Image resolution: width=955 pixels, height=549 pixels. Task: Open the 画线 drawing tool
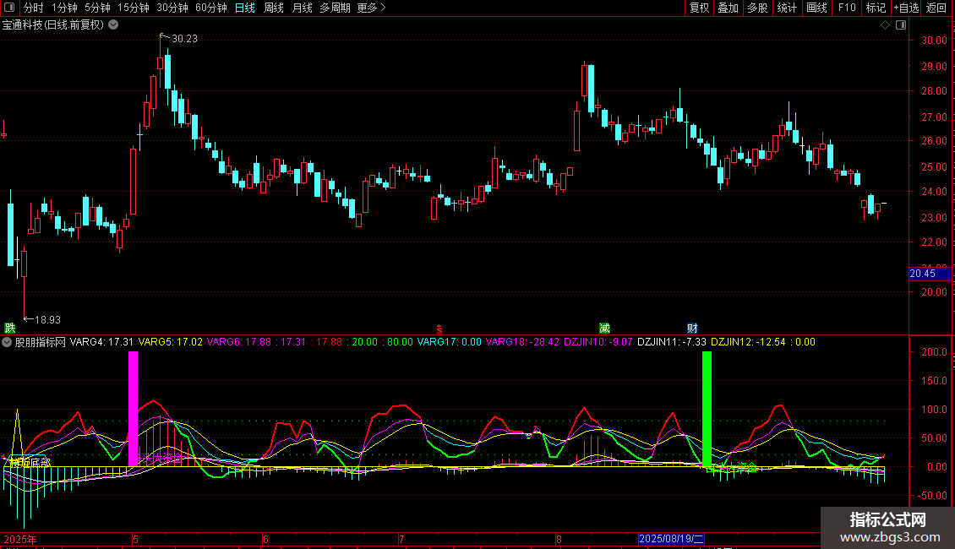[816, 8]
